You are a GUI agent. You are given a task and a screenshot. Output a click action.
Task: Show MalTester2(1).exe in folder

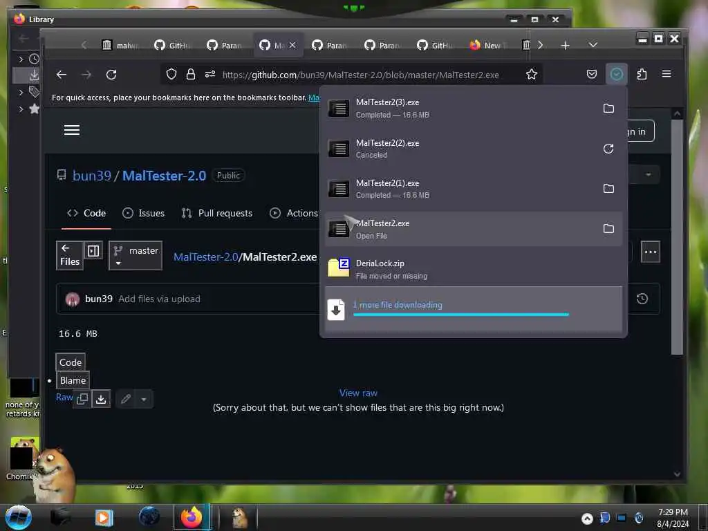click(x=608, y=188)
